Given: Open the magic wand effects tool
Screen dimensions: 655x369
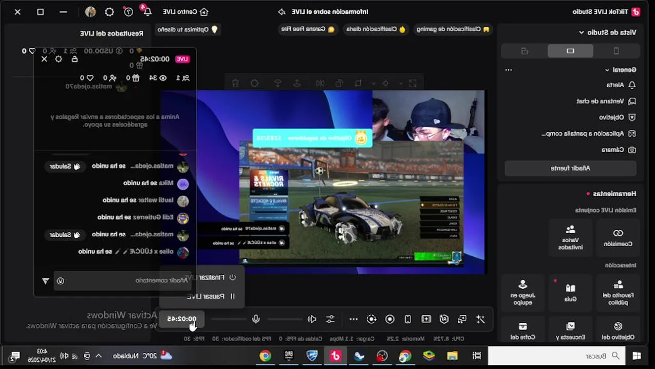Looking at the screenshot, I should tap(480, 319).
